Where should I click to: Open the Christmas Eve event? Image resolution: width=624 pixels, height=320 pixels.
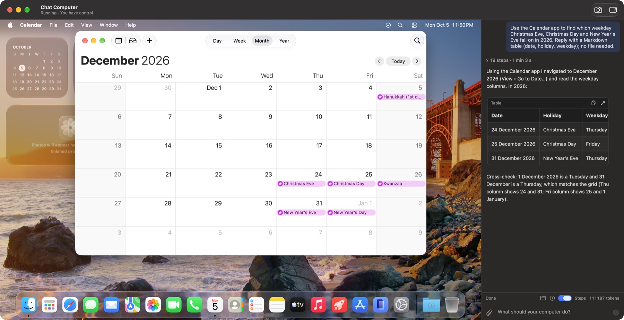point(301,184)
